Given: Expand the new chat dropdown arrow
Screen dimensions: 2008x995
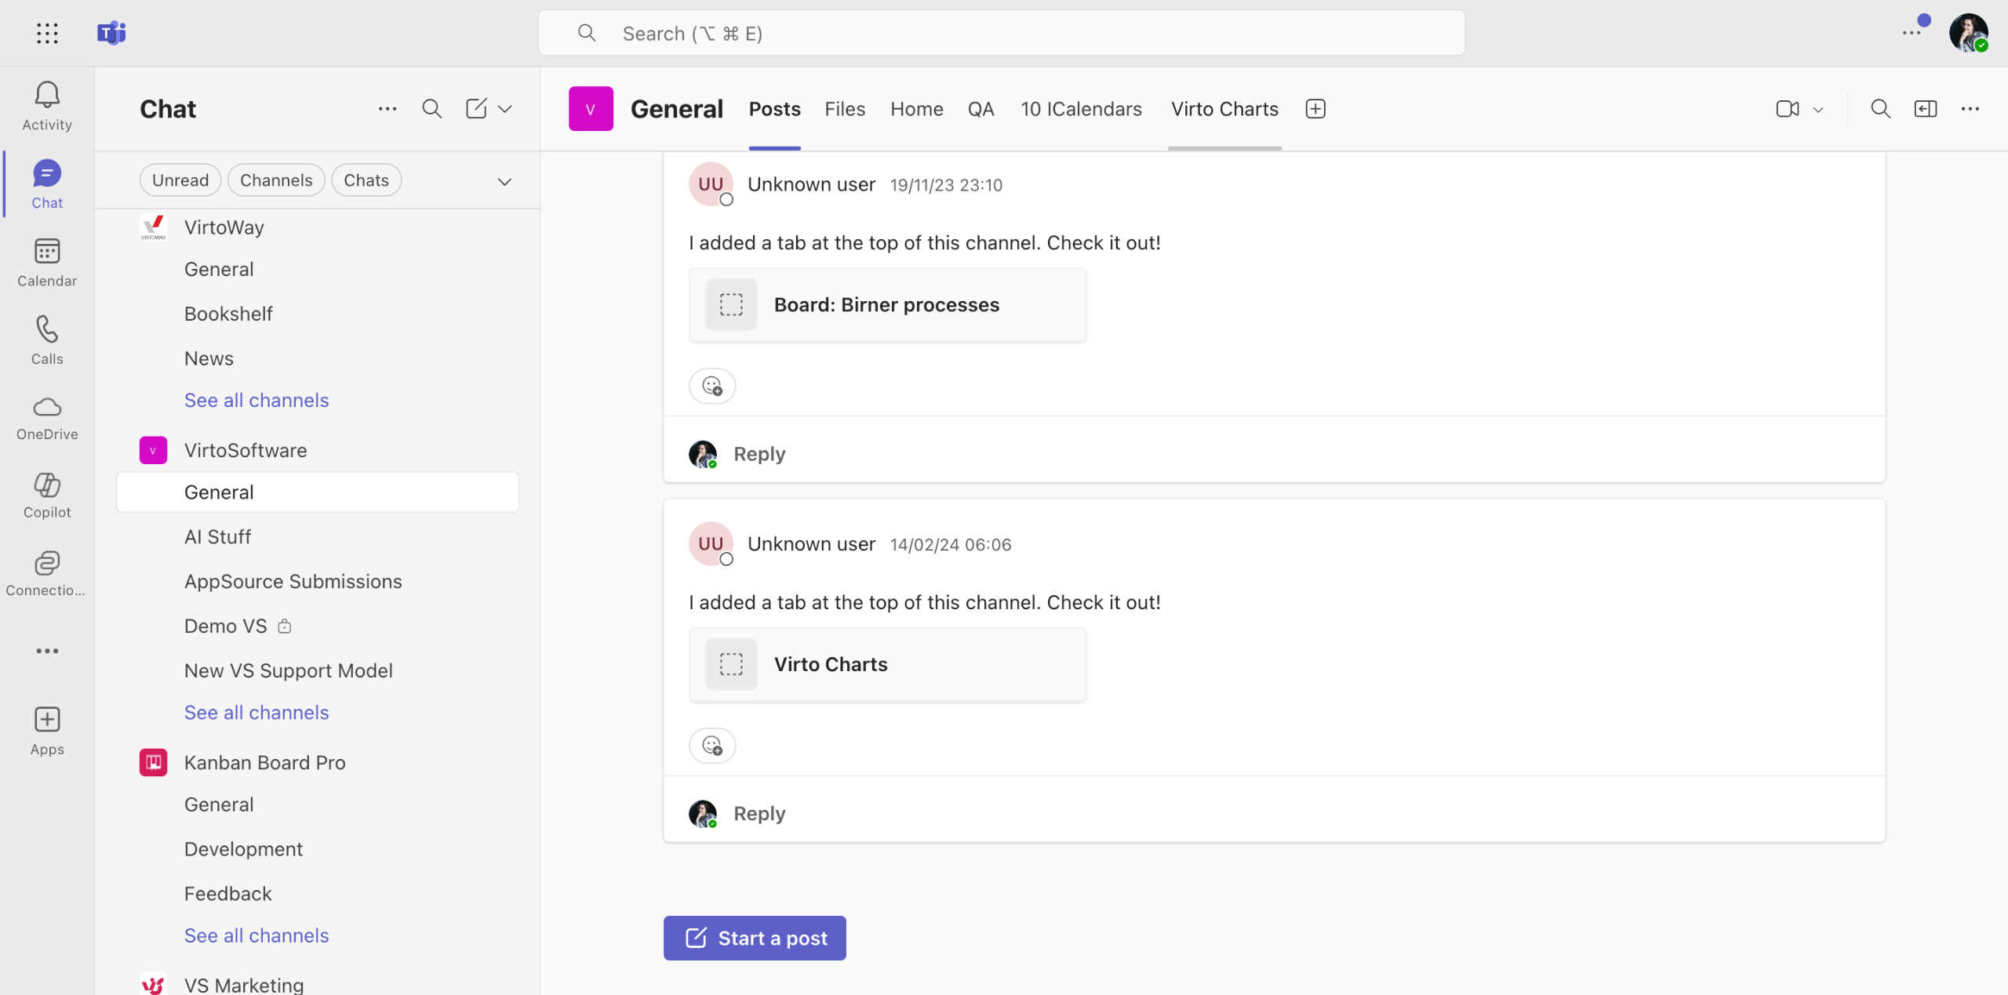Looking at the screenshot, I should [505, 109].
